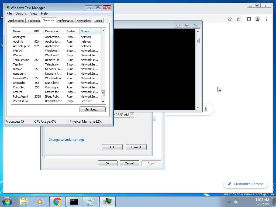
Task: Select the Dnscache service row
Action: pyautogui.click(x=56, y=83)
